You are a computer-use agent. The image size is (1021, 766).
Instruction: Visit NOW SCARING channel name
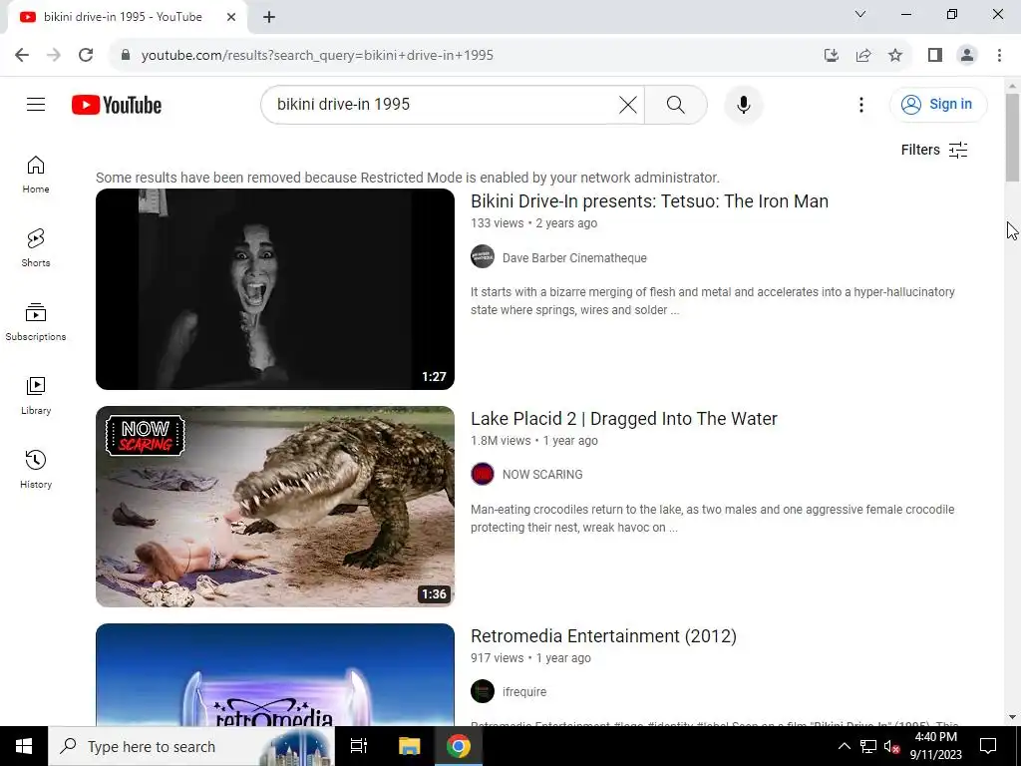coord(542,475)
